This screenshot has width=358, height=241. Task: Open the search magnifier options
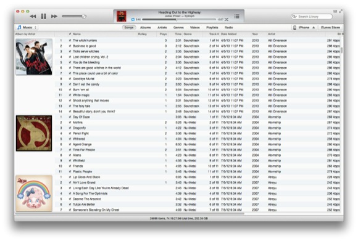point(294,17)
